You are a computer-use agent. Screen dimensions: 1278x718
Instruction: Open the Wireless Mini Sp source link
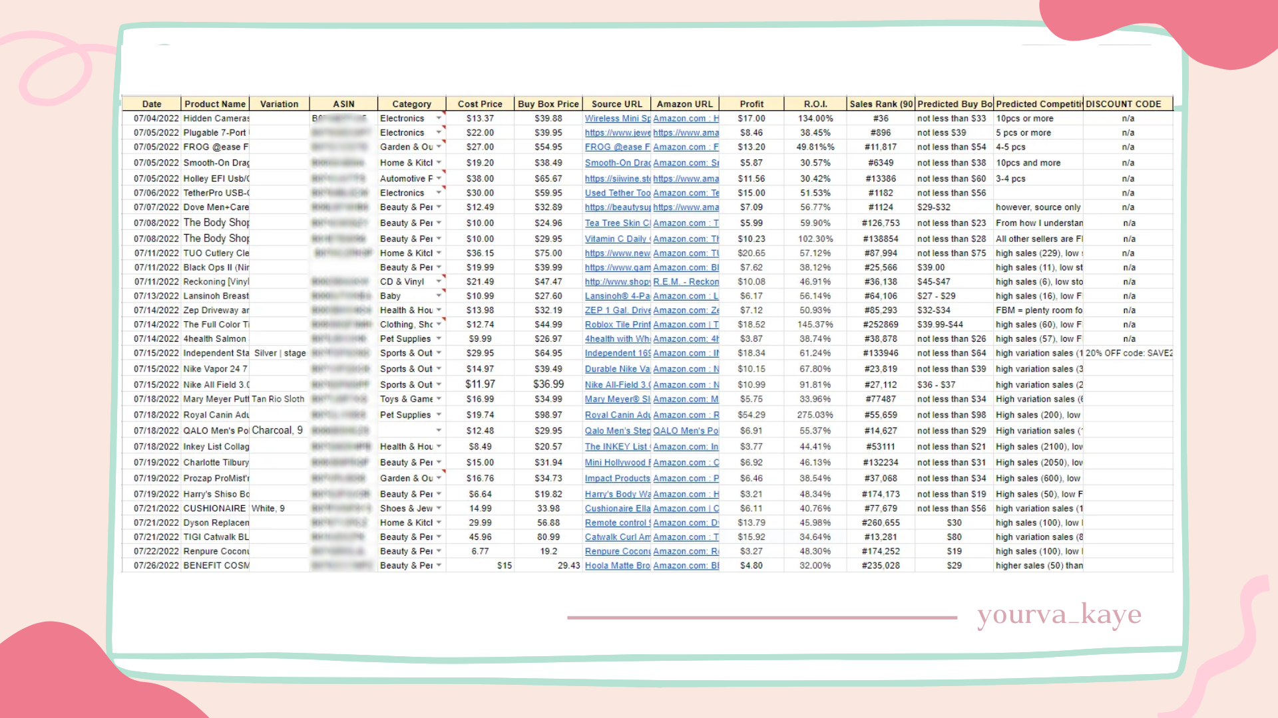(x=618, y=118)
